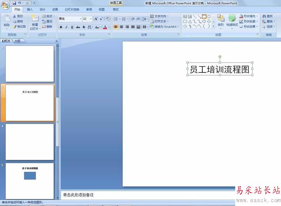Expand the shapes gallery more arrow
The width and height of the screenshot is (281, 206).
coord(213,26)
